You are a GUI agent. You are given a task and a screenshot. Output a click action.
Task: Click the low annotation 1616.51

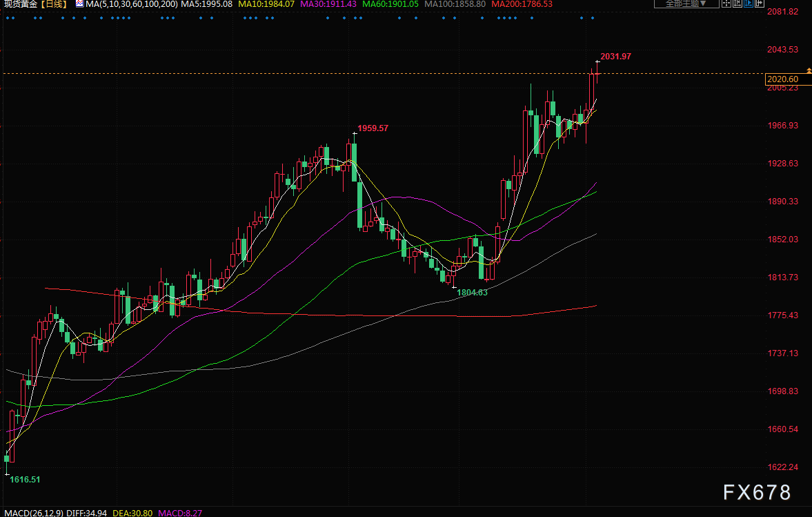click(25, 480)
